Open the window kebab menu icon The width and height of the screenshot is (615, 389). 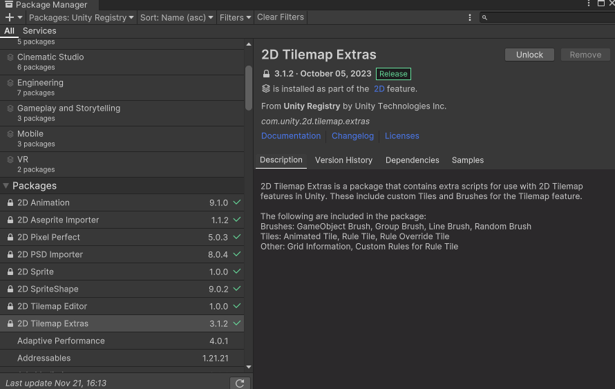click(588, 3)
